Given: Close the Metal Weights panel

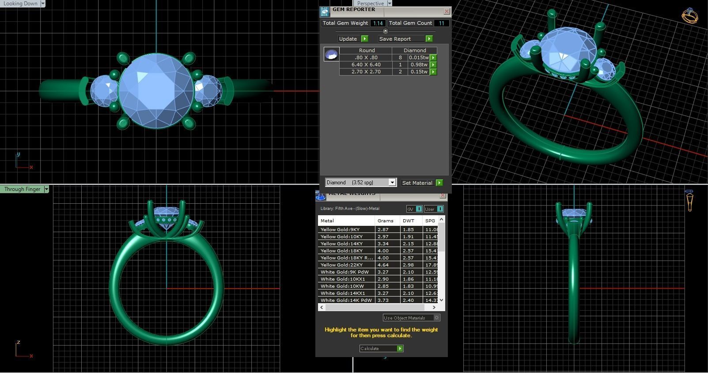Looking at the screenshot, I should (443, 195).
